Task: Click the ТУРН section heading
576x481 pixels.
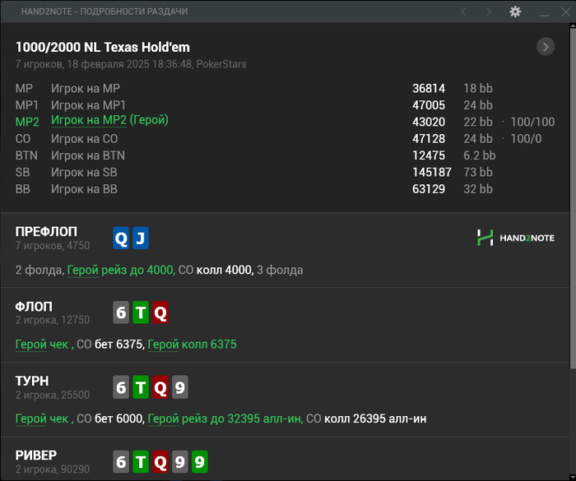Action: click(x=32, y=382)
